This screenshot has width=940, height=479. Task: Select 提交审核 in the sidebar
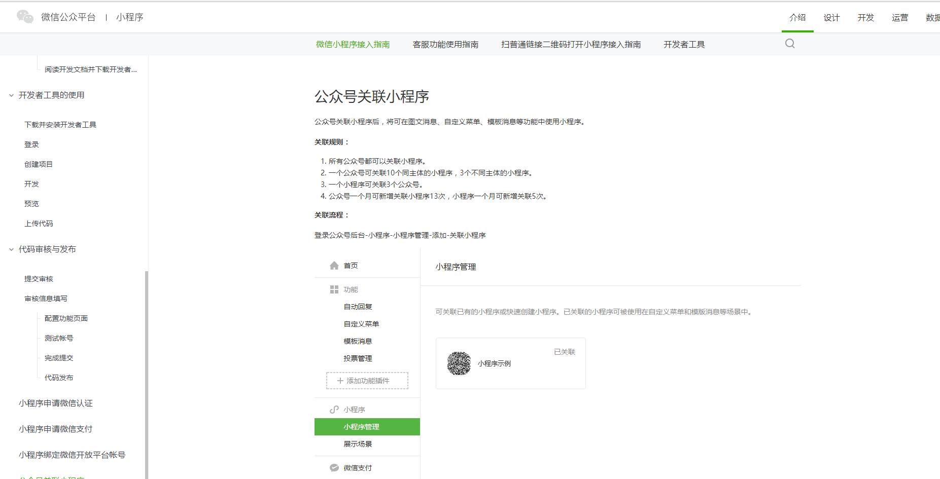39,279
